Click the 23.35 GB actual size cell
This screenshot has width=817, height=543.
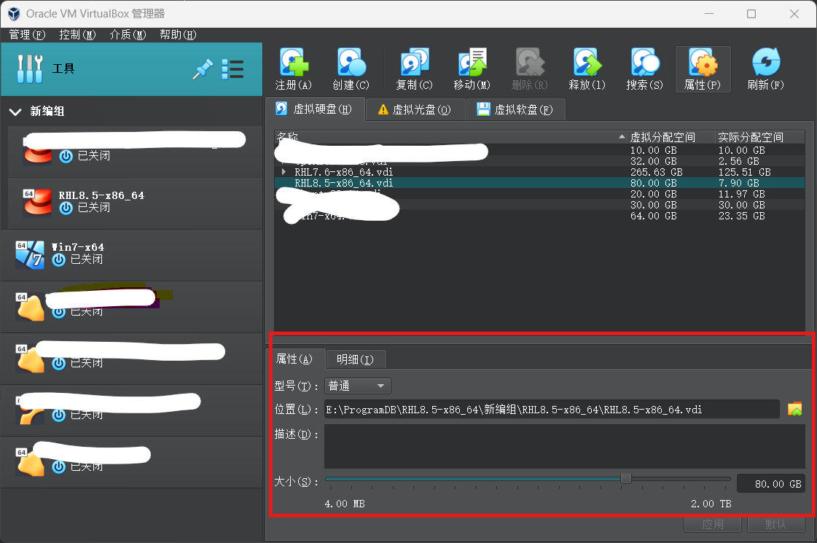coord(742,216)
